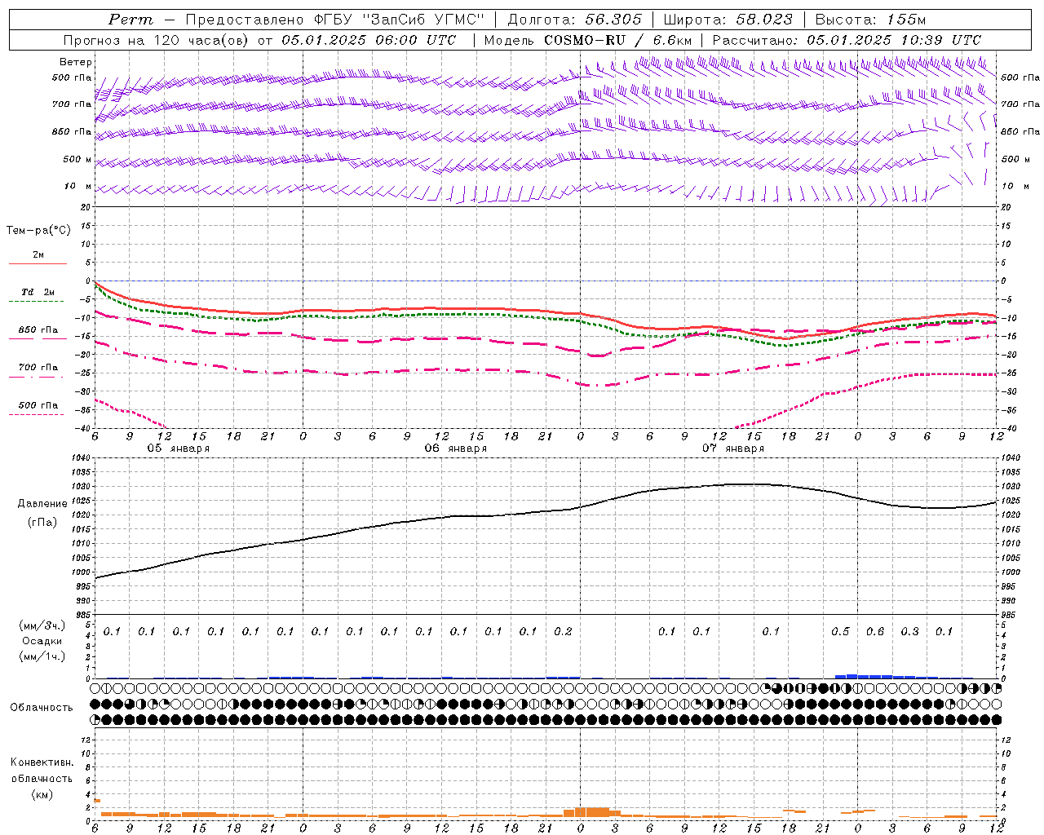Screen dimensions: 1044x835
Task: Click the latitude value Широта: 58.023
Action: coord(728,20)
